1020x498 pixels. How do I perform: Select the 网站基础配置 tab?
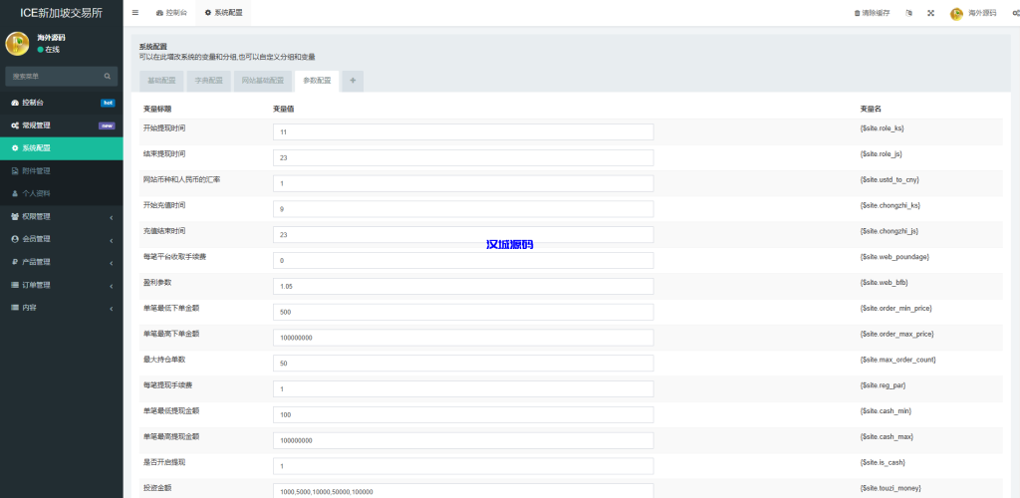pyautogui.click(x=262, y=81)
